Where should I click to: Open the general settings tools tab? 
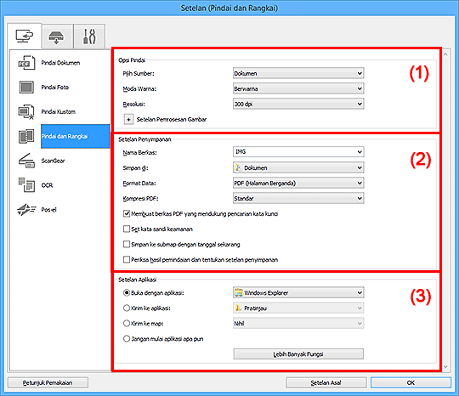click(89, 37)
